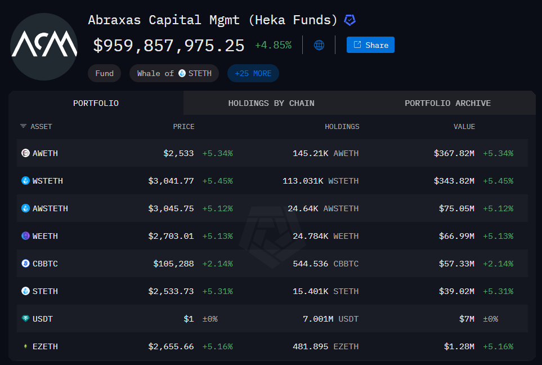This screenshot has width=542, height=365.
Task: Click the +4.85% portfolio change
Action: click(x=273, y=45)
